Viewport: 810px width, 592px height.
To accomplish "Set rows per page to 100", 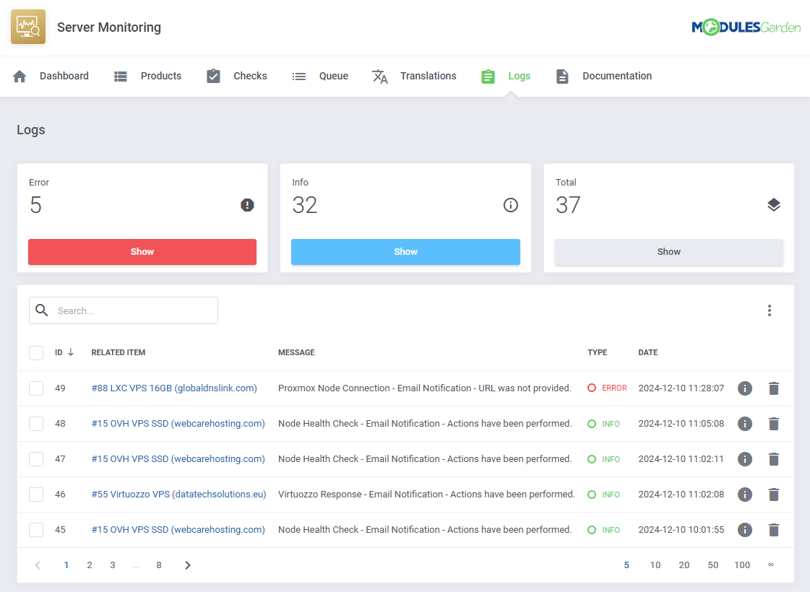I will pos(742,565).
